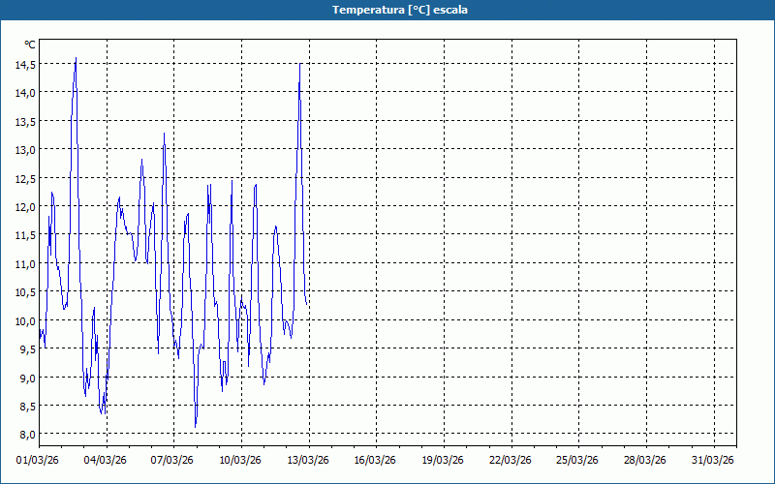Select the 04/03/26 date on the time axis
Image resolution: width=775 pixels, height=484 pixels.
[106, 460]
